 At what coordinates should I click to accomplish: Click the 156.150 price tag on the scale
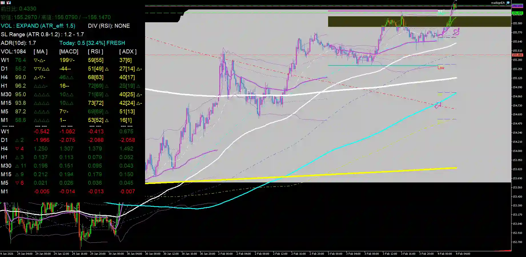[x=517, y=5]
